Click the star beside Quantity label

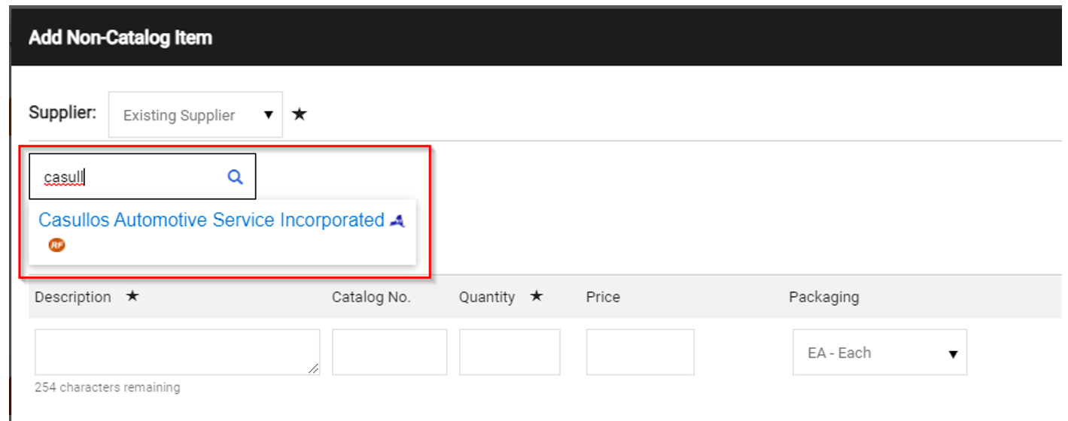[536, 297]
